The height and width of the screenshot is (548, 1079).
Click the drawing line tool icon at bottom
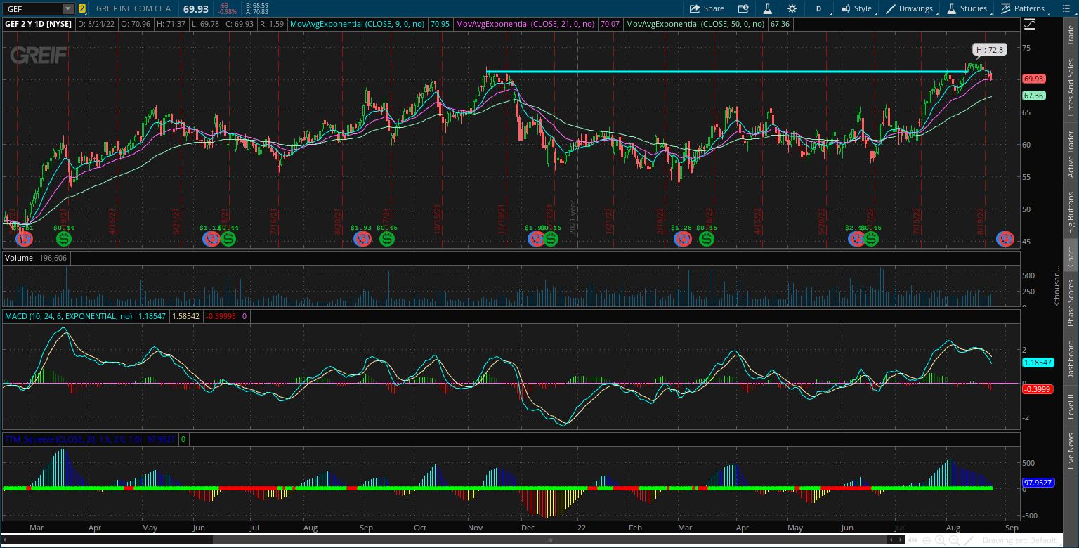click(968, 540)
